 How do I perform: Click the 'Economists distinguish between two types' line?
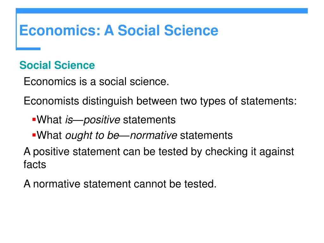(x=160, y=101)
